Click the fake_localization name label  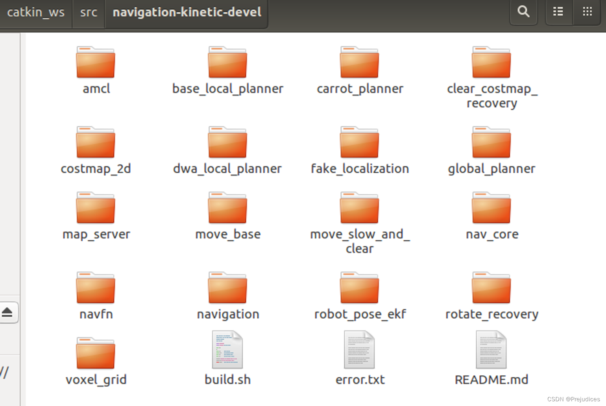[360, 169]
